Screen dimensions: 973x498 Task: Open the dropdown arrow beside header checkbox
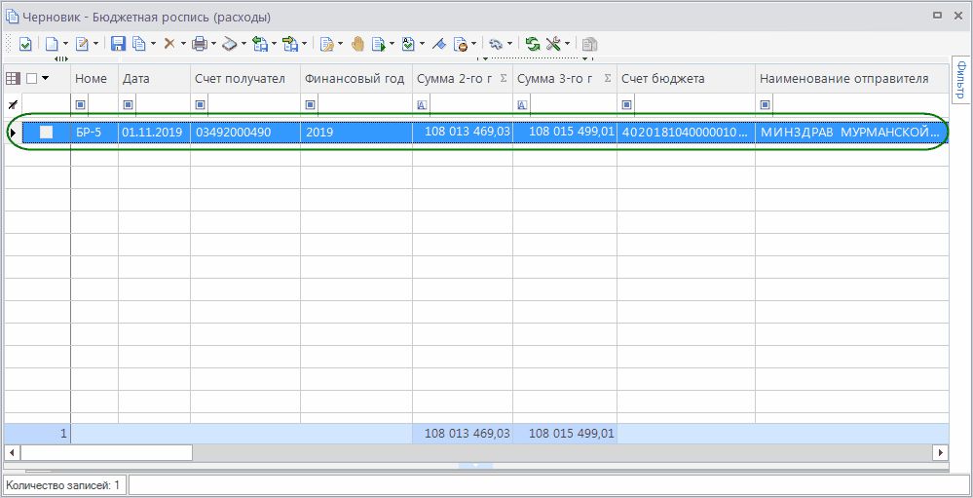[x=45, y=79]
